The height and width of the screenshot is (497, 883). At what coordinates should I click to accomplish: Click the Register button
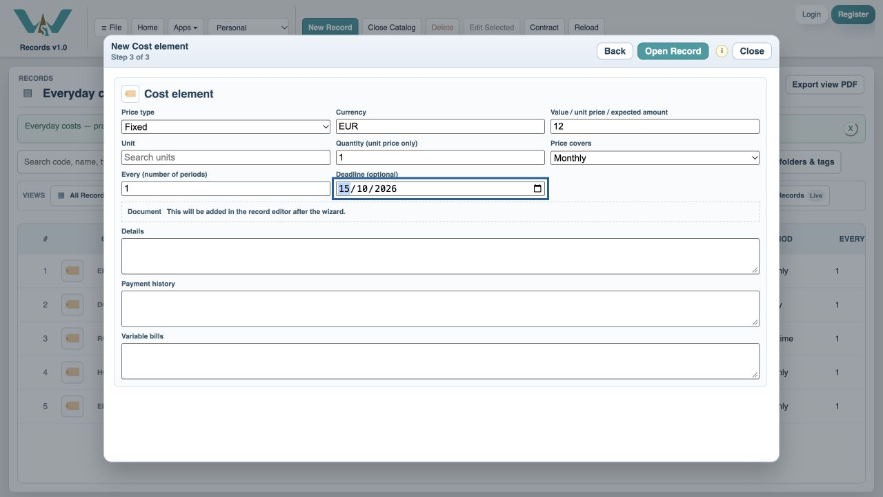(x=853, y=14)
